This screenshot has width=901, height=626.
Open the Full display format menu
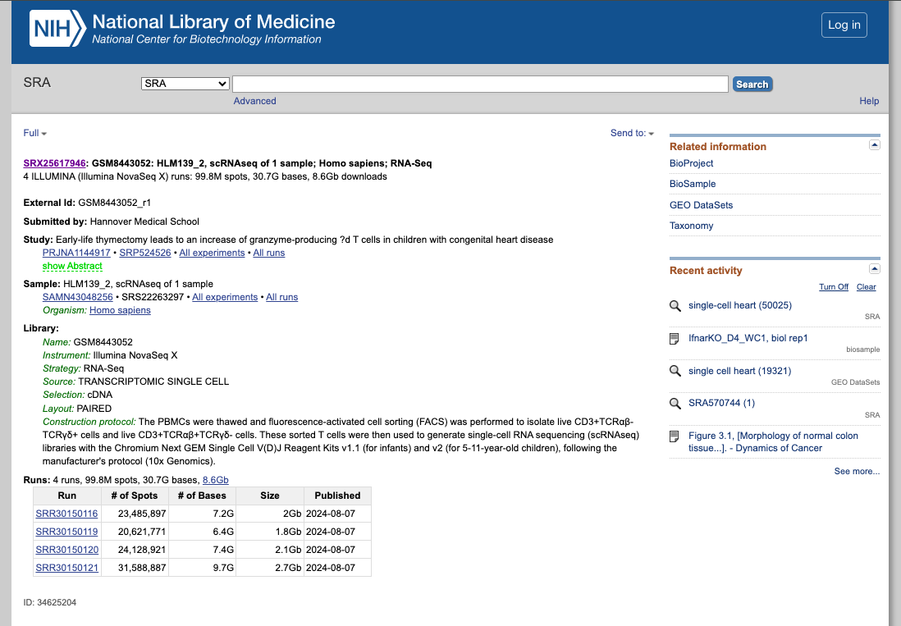click(x=35, y=133)
